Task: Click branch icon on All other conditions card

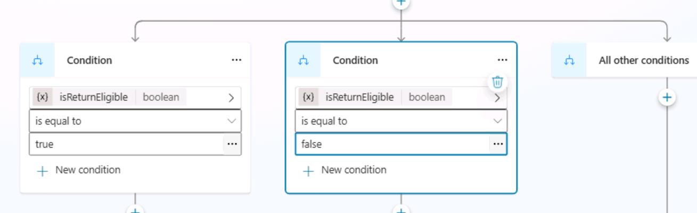Action: pos(569,61)
